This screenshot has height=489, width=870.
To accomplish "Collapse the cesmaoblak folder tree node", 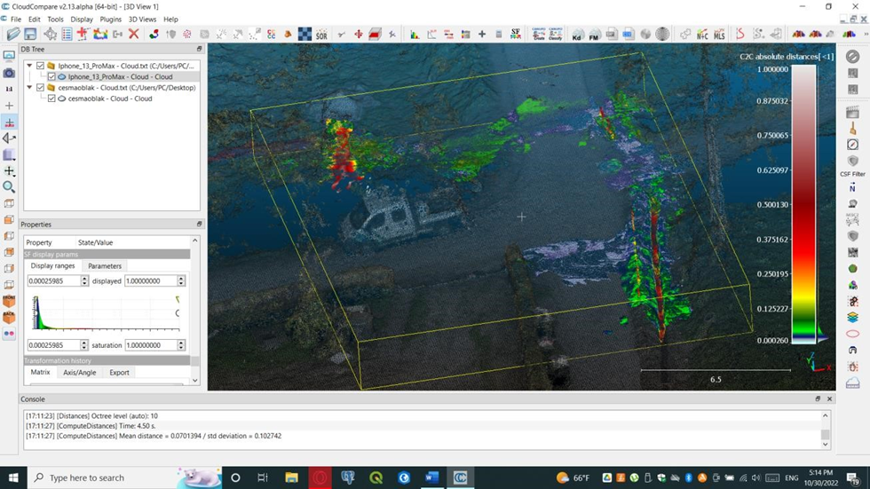I will (29, 88).
